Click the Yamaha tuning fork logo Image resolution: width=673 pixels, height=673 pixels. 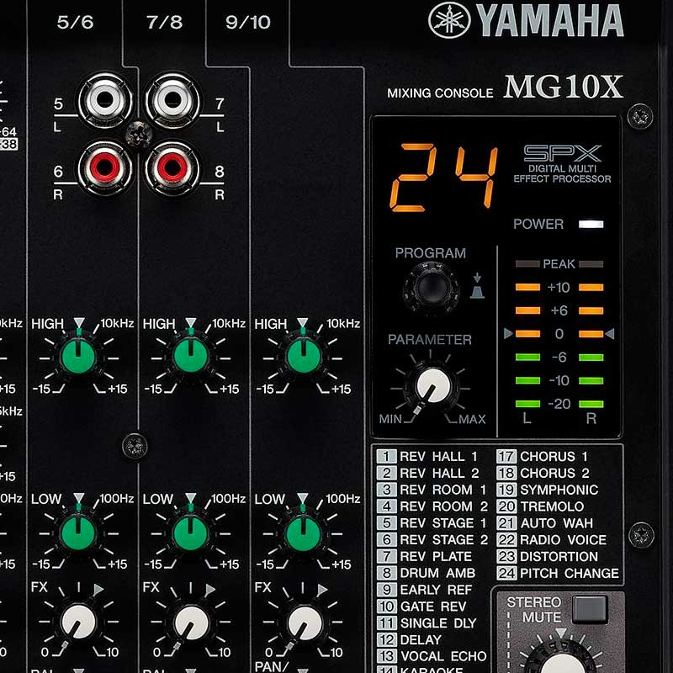[x=449, y=19]
